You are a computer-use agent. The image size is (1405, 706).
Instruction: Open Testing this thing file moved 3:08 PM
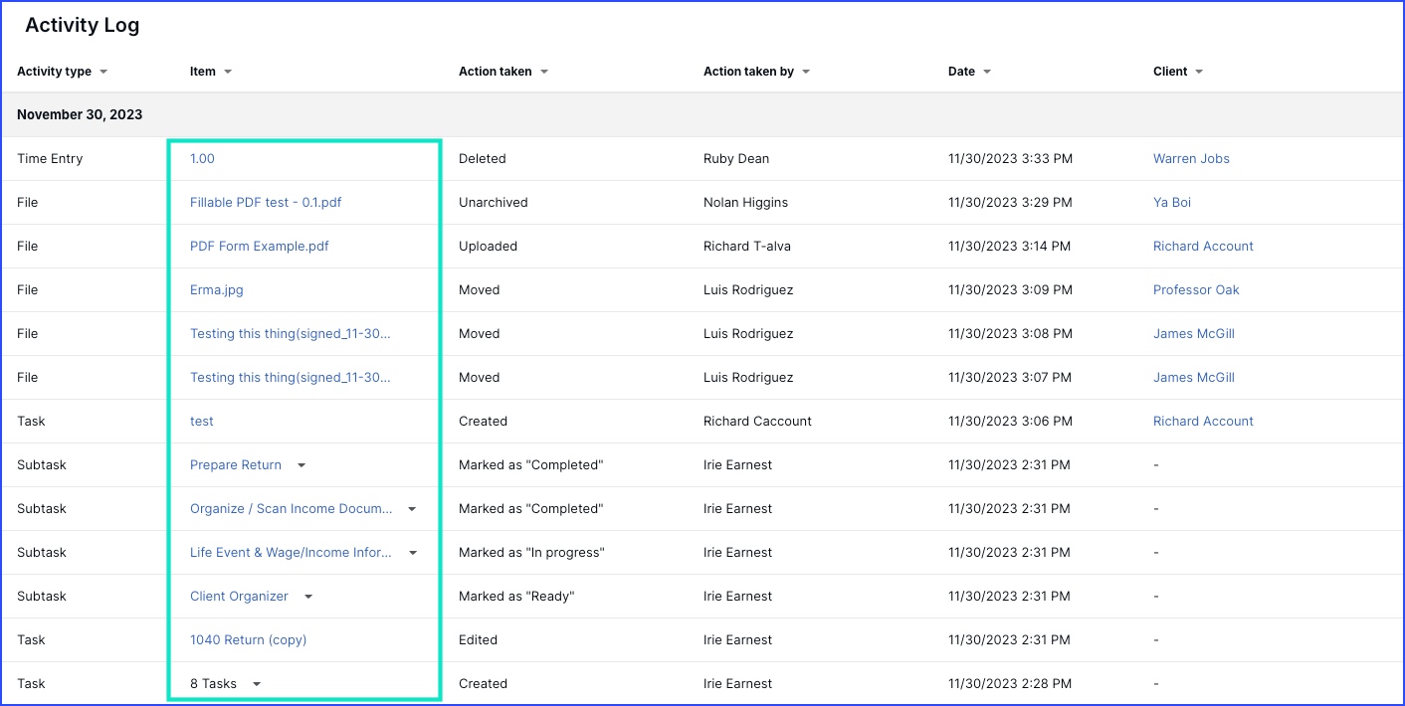tap(291, 334)
